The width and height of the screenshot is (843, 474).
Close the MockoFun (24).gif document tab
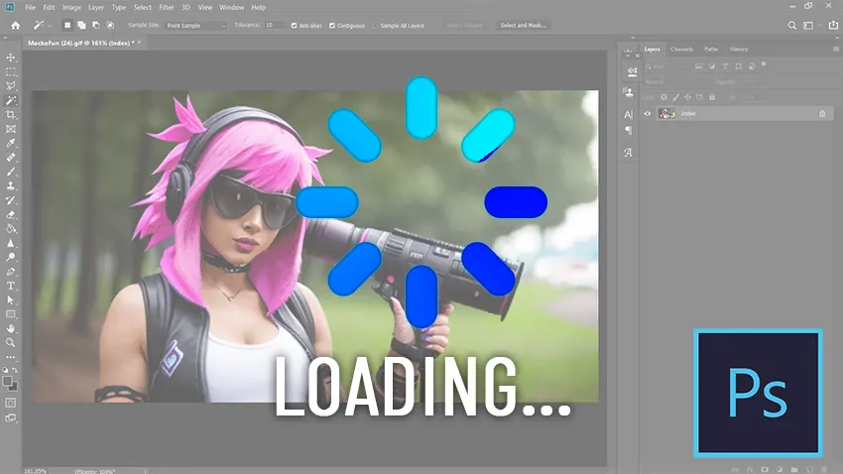point(140,43)
